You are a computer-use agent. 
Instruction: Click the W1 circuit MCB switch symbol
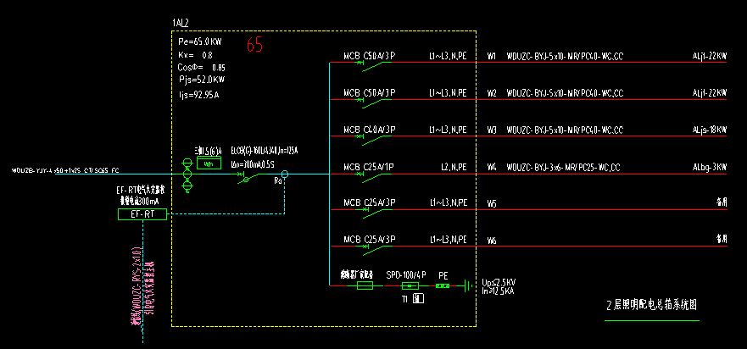373,64
